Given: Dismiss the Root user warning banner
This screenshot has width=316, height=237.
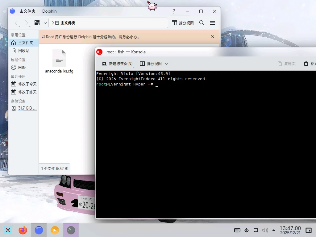Looking at the screenshot, I should click(212, 37).
